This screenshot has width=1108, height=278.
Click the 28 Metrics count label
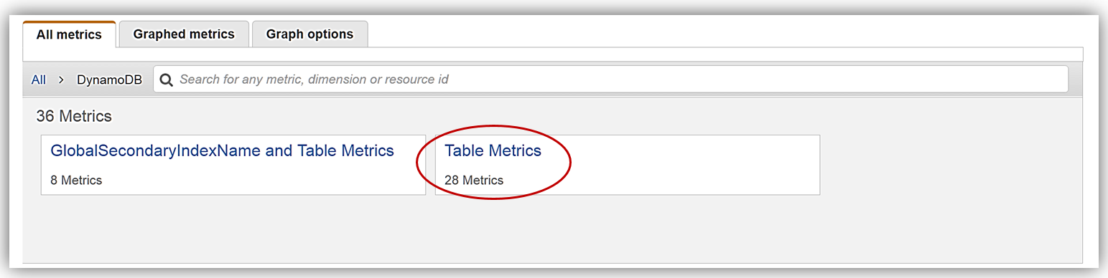click(474, 181)
